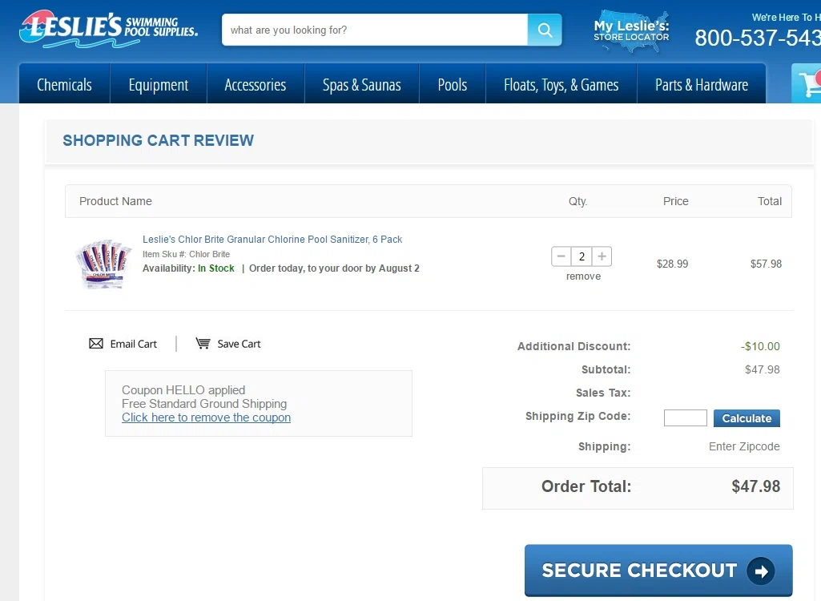
Task: Open the Pools menu
Action: (x=453, y=84)
